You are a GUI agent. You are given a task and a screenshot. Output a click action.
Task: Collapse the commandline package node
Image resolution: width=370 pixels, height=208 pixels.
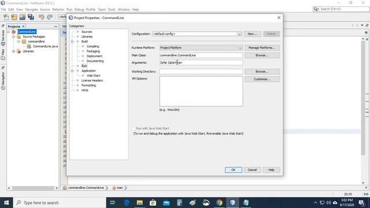tap(18, 42)
